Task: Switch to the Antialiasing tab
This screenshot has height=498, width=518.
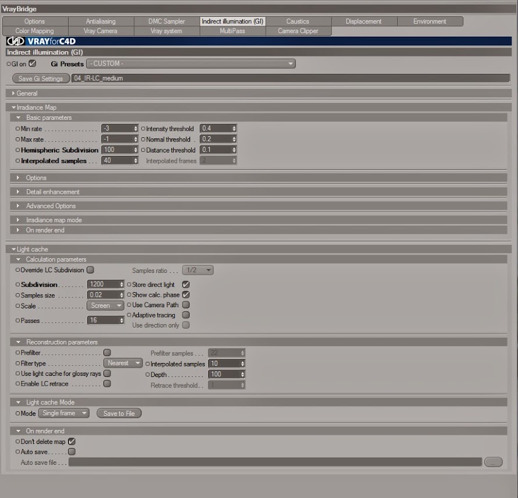Action: pyautogui.click(x=101, y=21)
